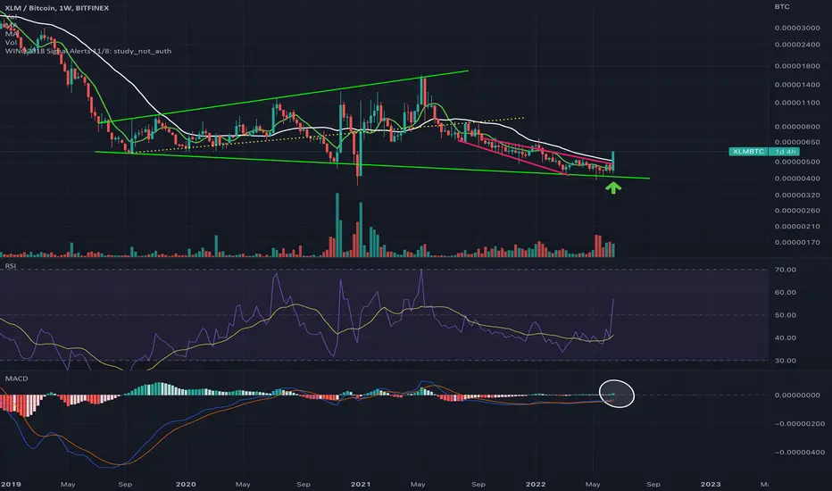Click the 60.00 RSI scale value
832x491 pixels.
point(786,293)
